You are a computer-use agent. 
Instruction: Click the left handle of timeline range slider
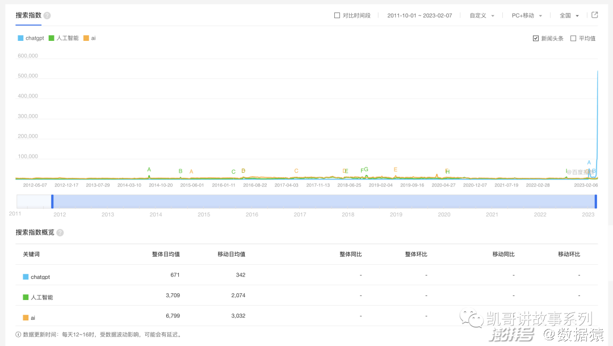click(52, 201)
